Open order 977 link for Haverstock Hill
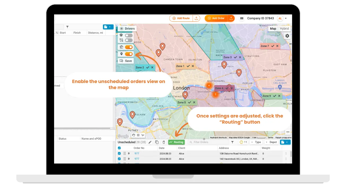346x187 pixels. coord(137,159)
